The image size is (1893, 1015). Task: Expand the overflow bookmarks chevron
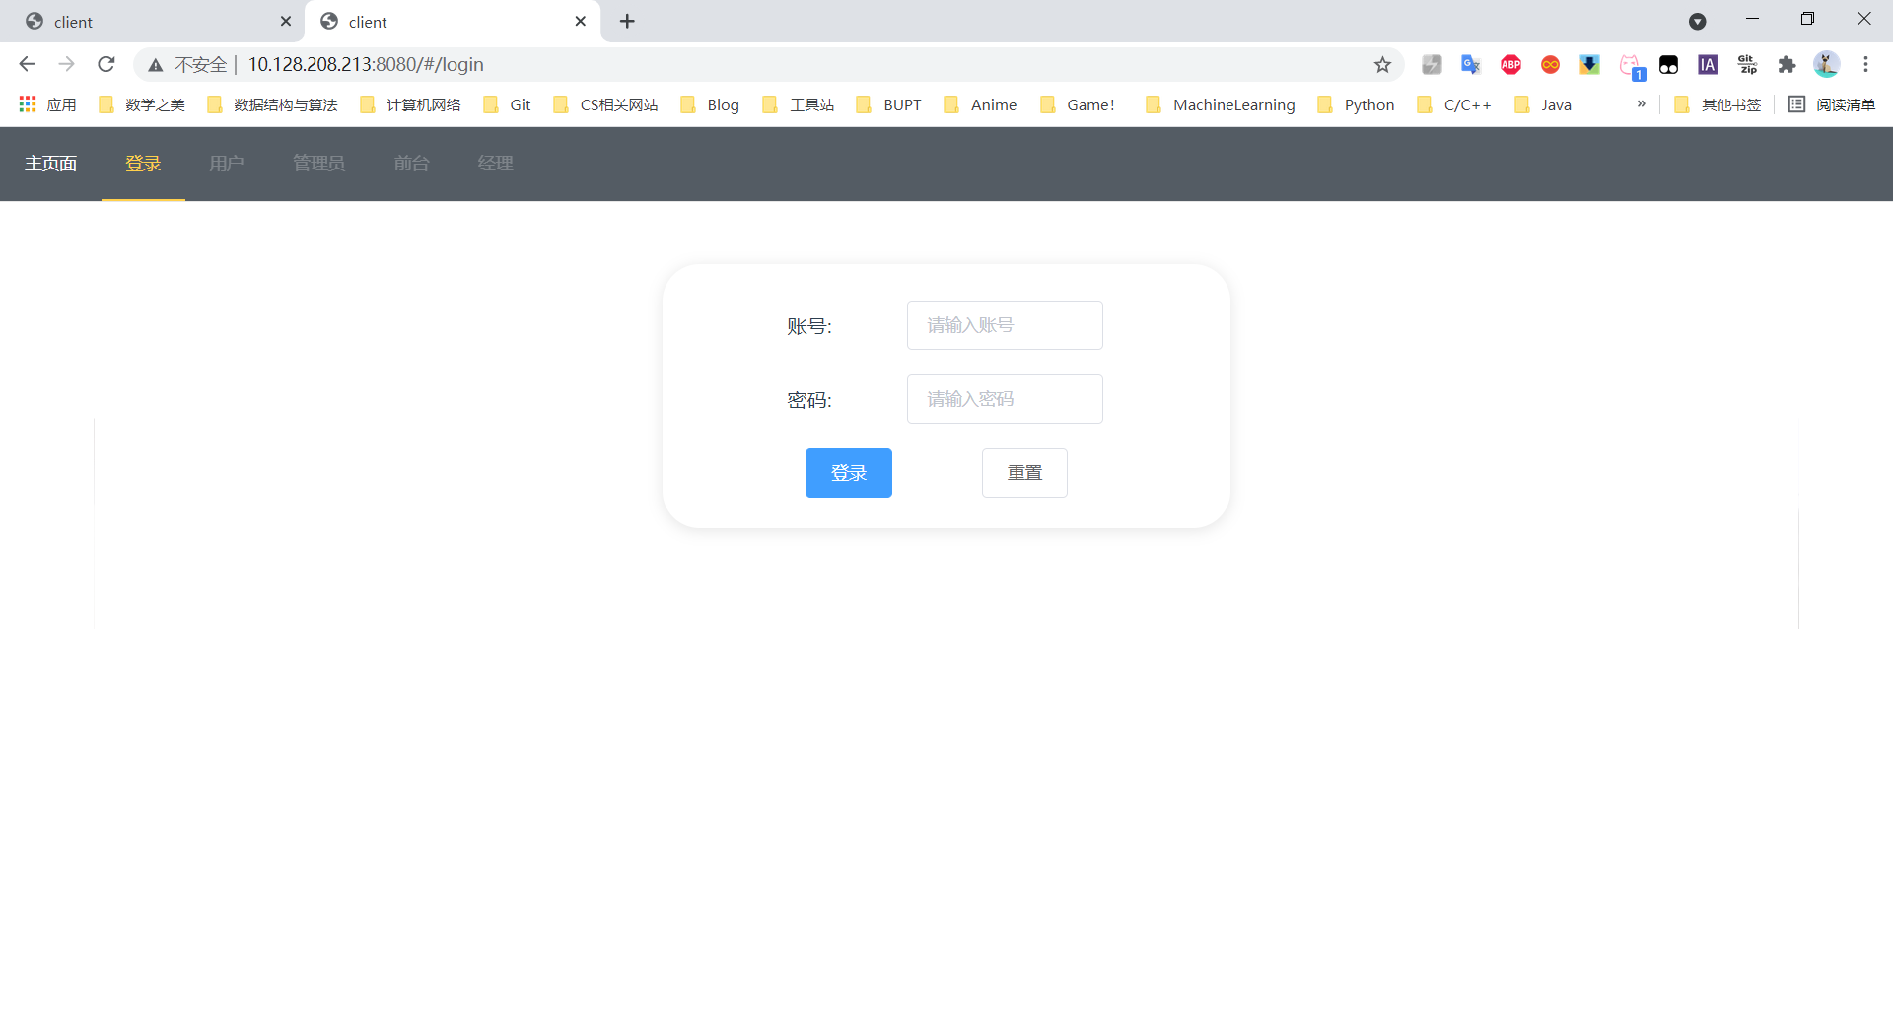(1642, 103)
